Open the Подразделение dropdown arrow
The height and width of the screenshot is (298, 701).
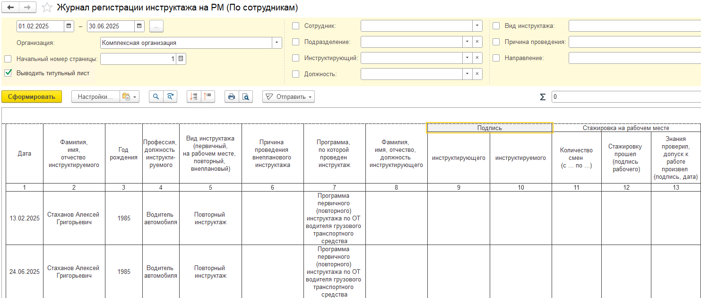click(467, 42)
